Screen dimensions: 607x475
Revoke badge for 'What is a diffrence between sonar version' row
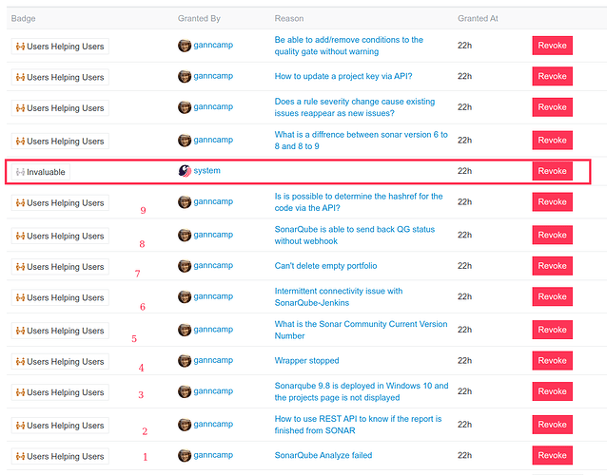(x=552, y=141)
